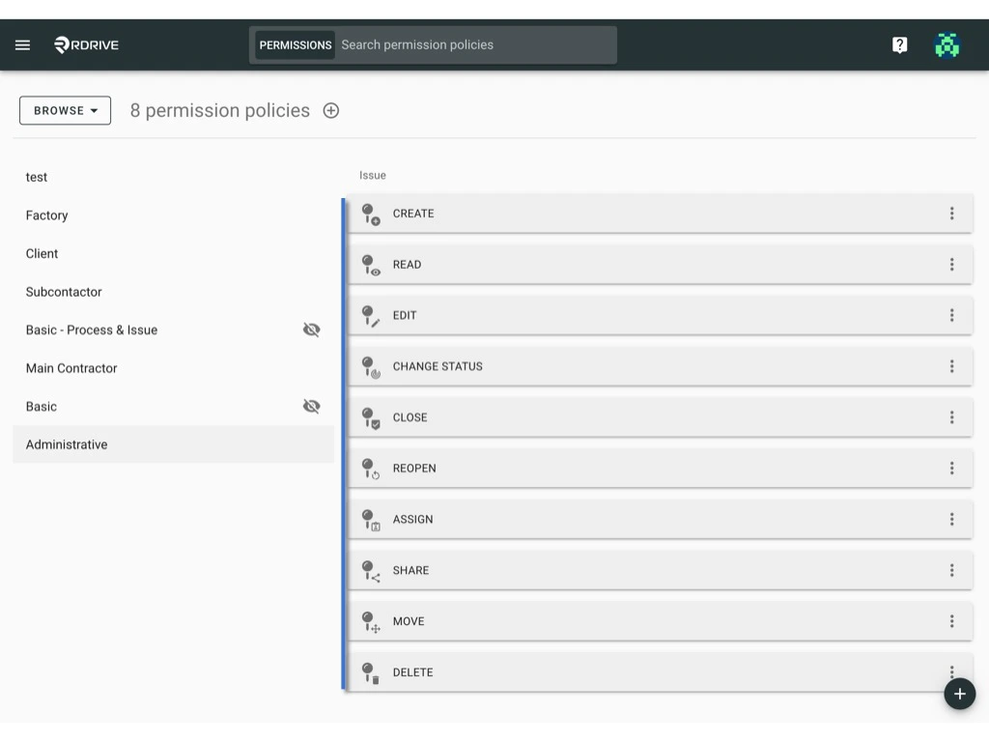Image resolution: width=989 pixels, height=742 pixels.
Task: Open the user avatar menu
Action: (x=947, y=44)
